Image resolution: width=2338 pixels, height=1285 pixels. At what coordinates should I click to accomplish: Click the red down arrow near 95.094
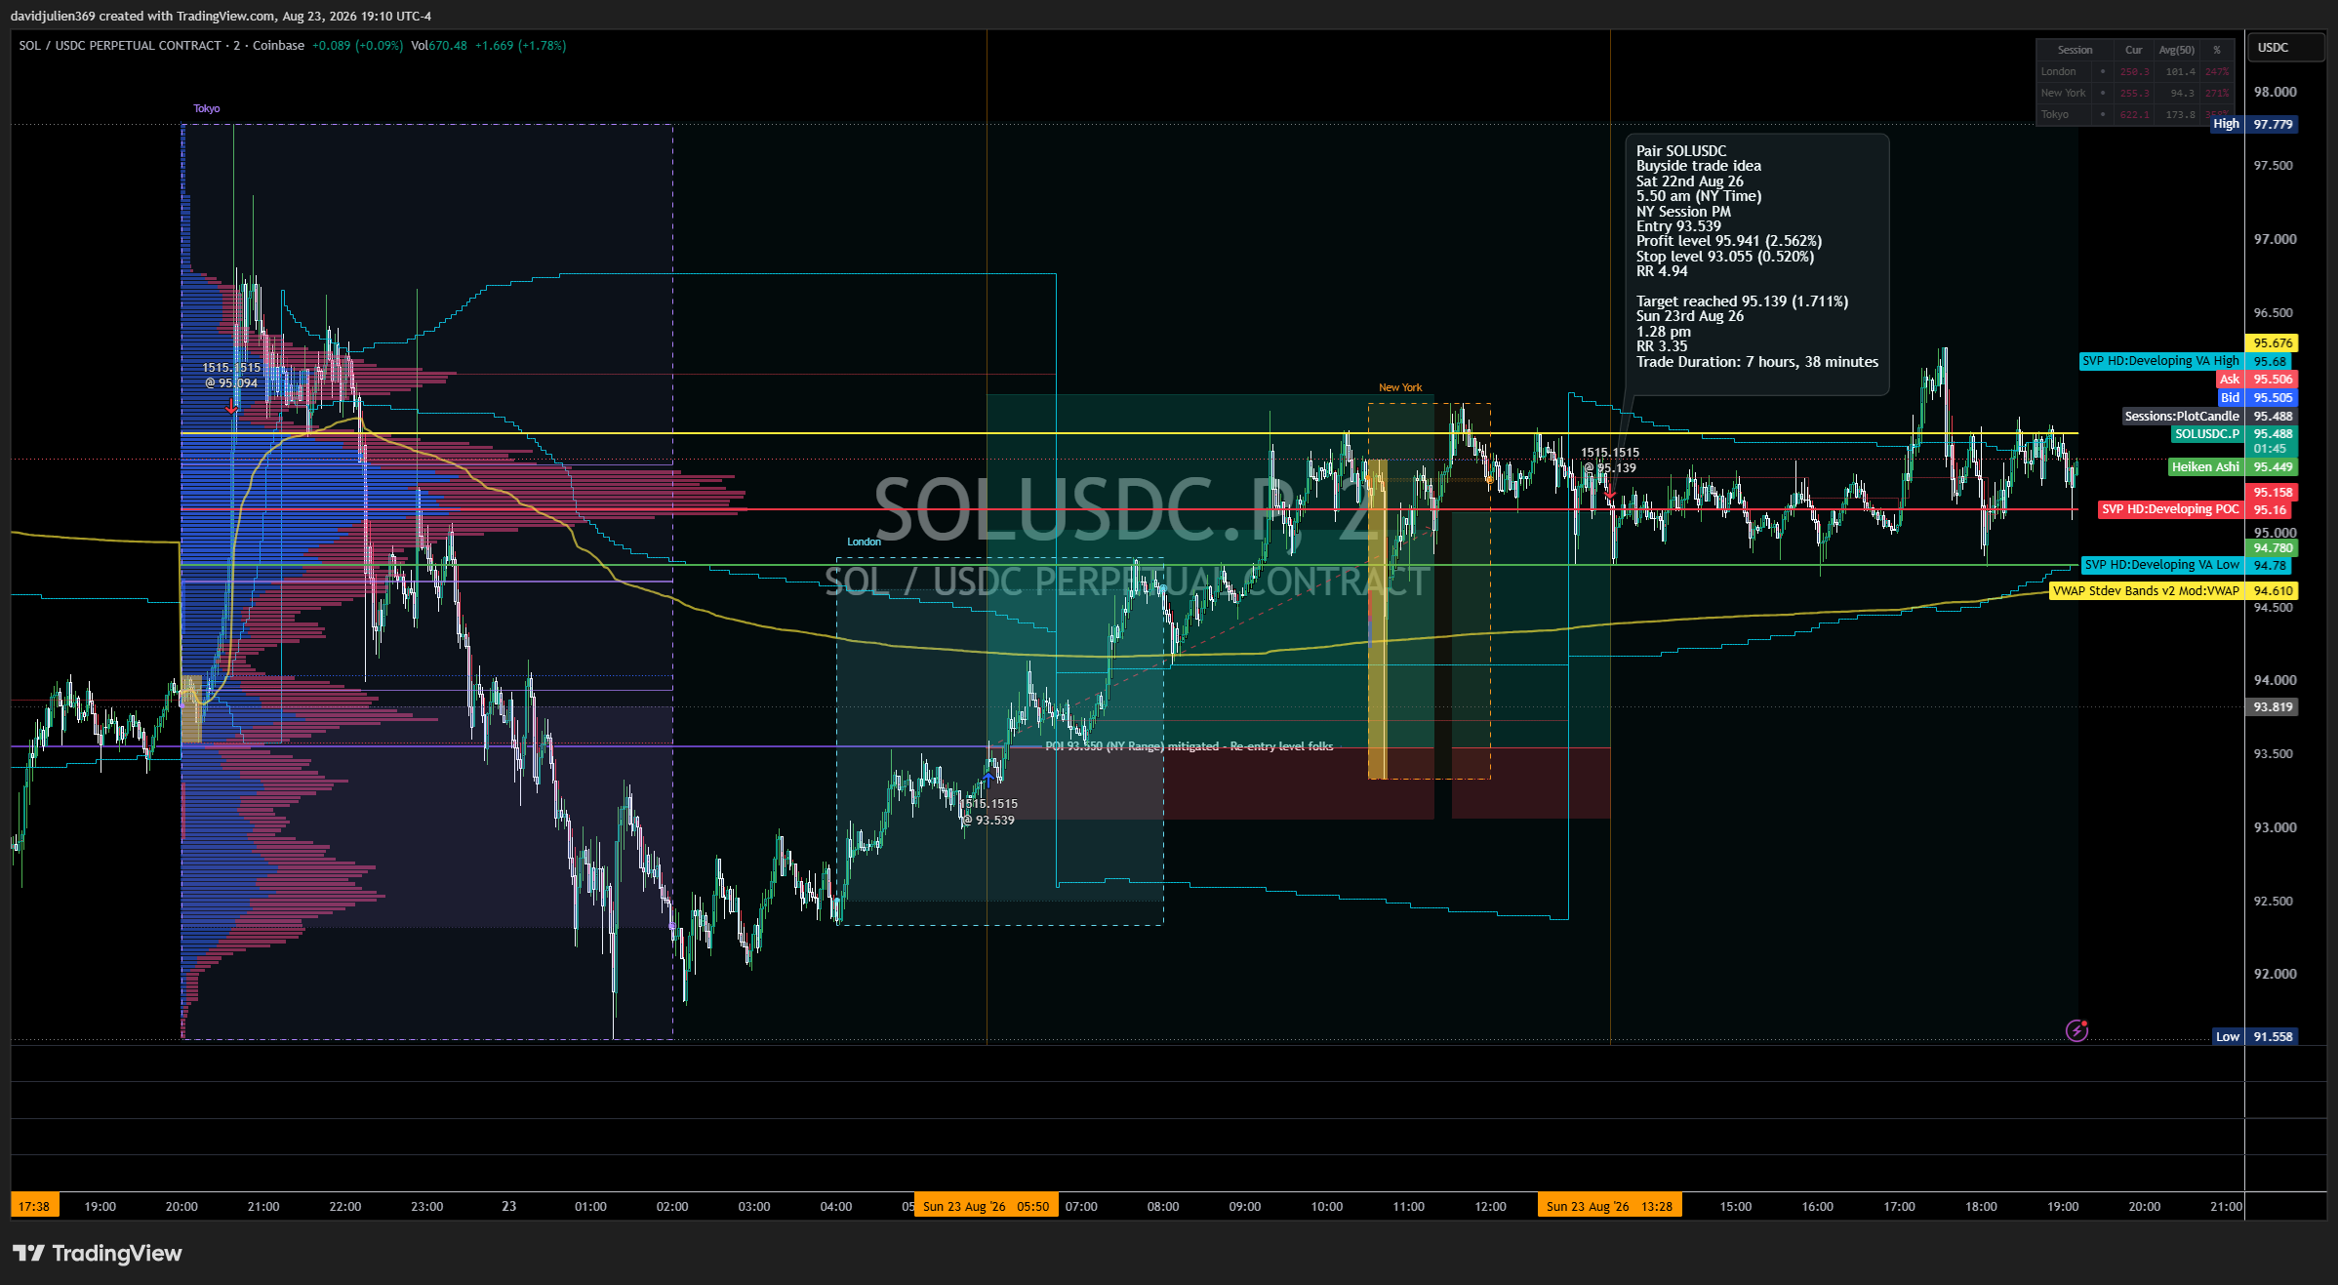coord(231,407)
